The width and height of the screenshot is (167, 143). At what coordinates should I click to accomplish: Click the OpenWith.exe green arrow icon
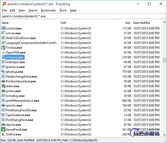tap(3, 52)
